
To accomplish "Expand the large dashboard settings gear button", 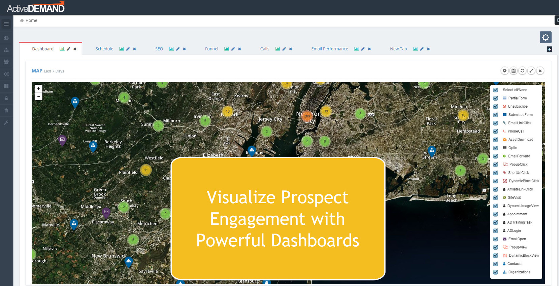I will (x=546, y=37).
